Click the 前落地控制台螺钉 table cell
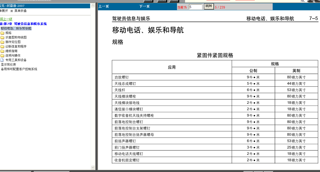Image resolution: width=320 pixels, height=172 pixels. 172,122
